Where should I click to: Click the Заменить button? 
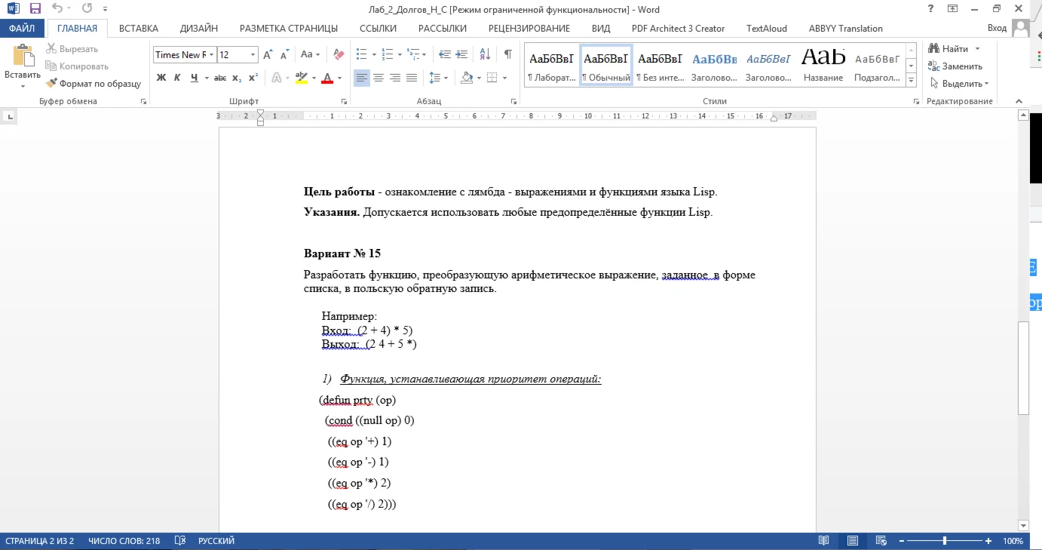(x=961, y=66)
